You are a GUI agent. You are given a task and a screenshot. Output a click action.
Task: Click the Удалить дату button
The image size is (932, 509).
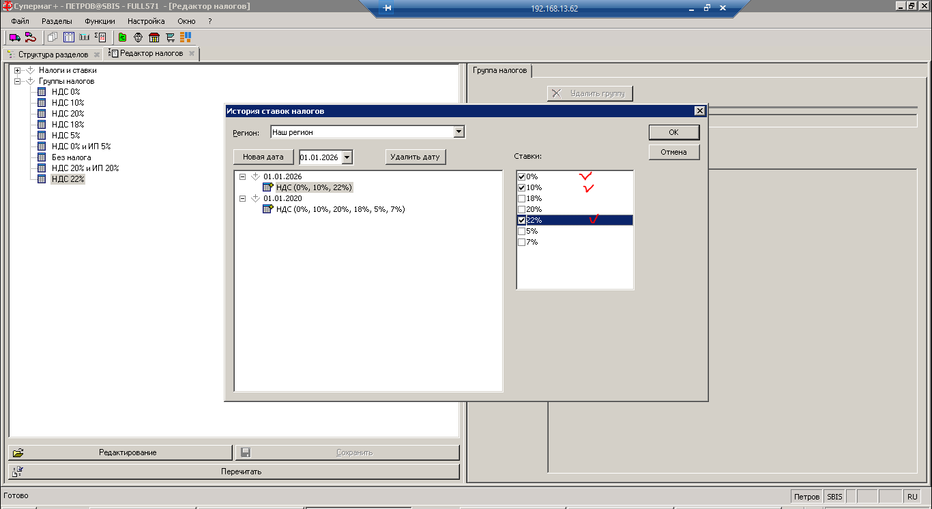(x=415, y=157)
